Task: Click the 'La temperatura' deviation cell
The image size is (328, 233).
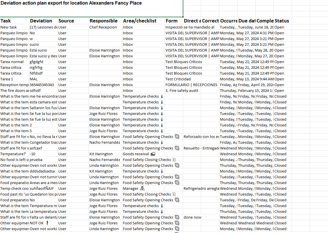Action: point(43,211)
